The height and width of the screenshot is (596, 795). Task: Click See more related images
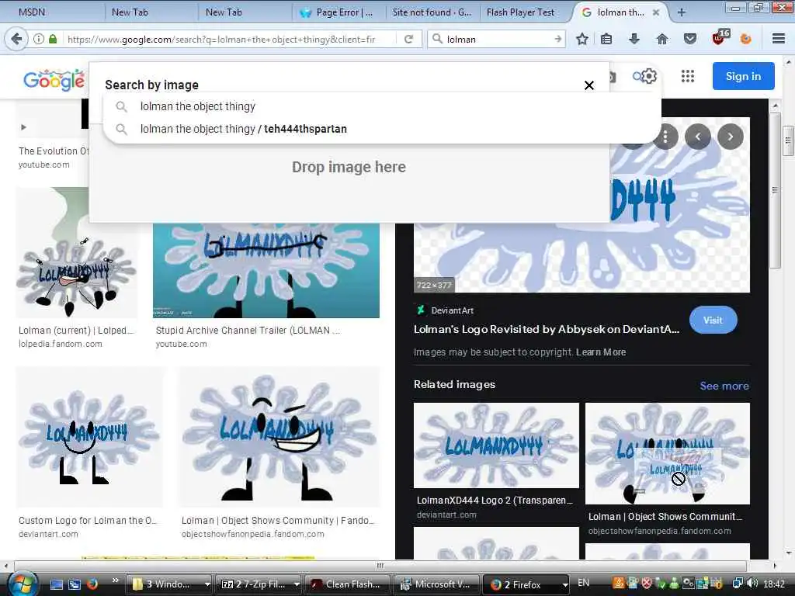click(x=724, y=386)
